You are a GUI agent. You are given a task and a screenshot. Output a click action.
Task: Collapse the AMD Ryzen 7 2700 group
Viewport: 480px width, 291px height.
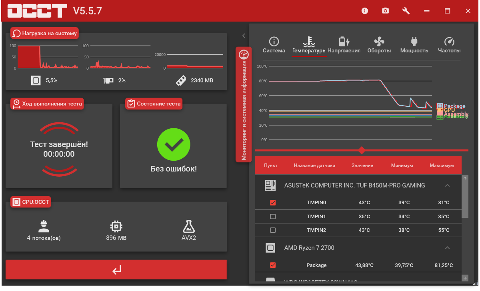[x=448, y=248]
